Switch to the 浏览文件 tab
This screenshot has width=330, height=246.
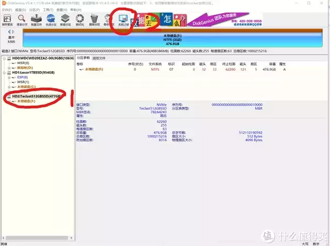pyautogui.click(x=99, y=58)
